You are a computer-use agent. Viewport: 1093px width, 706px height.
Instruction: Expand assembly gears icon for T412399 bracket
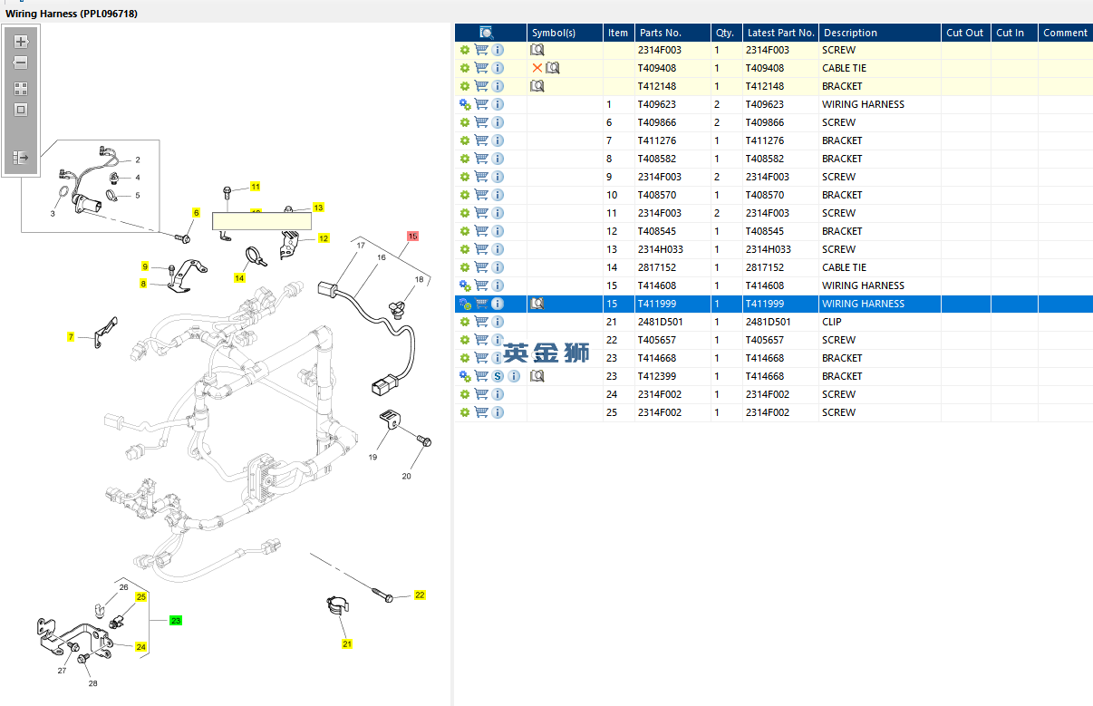click(465, 376)
